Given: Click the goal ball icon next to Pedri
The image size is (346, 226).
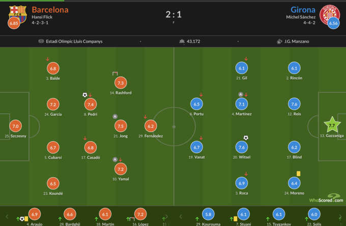Looking at the screenshot, I should pyautogui.click(x=85, y=94).
